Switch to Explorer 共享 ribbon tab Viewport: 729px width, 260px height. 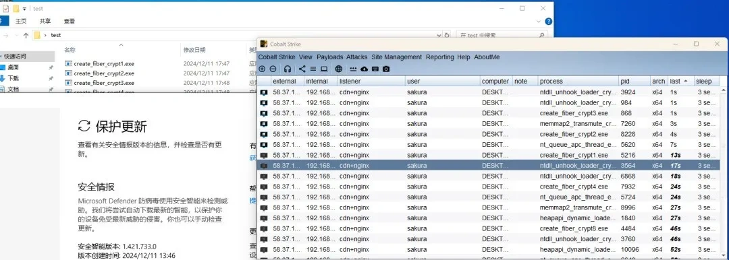pyautogui.click(x=45, y=22)
